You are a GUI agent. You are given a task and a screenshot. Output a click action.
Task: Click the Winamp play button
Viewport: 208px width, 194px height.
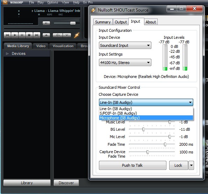(15, 35)
